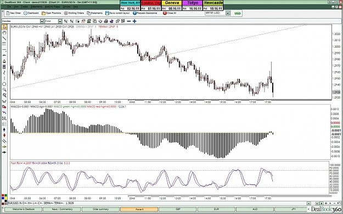Viewport: 343px width, 214px height.
Task: Open the Help menu
Action: coord(76,7)
